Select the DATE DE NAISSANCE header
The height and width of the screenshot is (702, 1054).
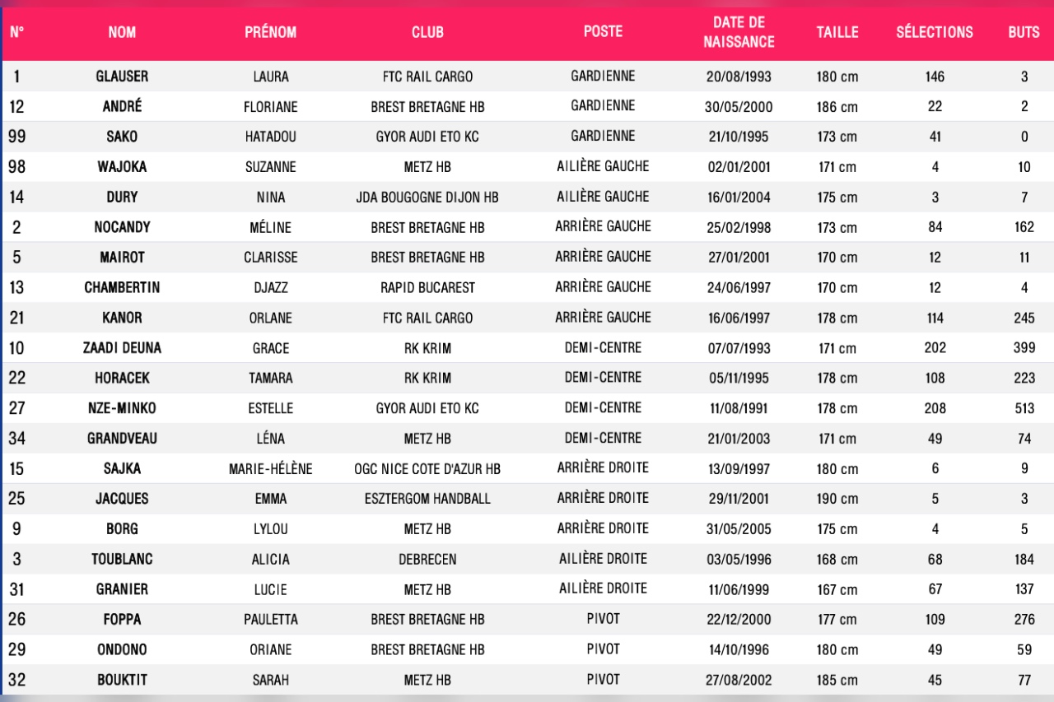coord(739,32)
